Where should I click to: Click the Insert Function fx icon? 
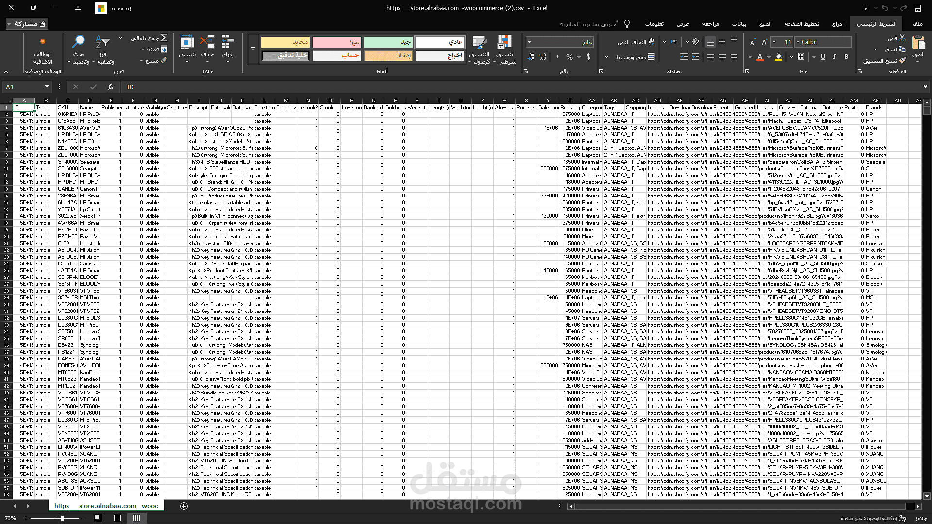click(111, 87)
